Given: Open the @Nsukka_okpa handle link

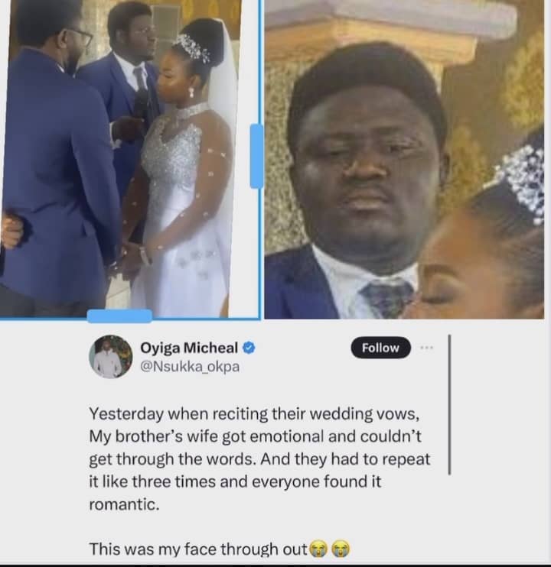Looking at the screenshot, I should (190, 367).
